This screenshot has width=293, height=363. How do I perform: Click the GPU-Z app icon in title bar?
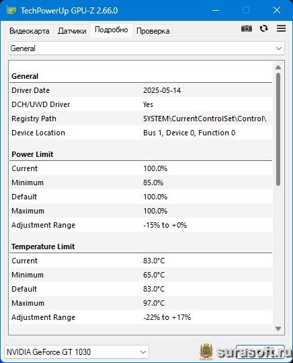tap(11, 10)
